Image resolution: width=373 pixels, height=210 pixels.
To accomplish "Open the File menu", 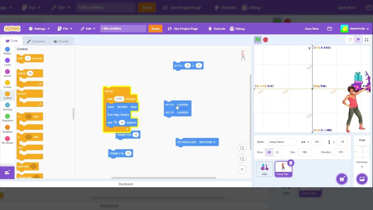I will click(x=65, y=29).
